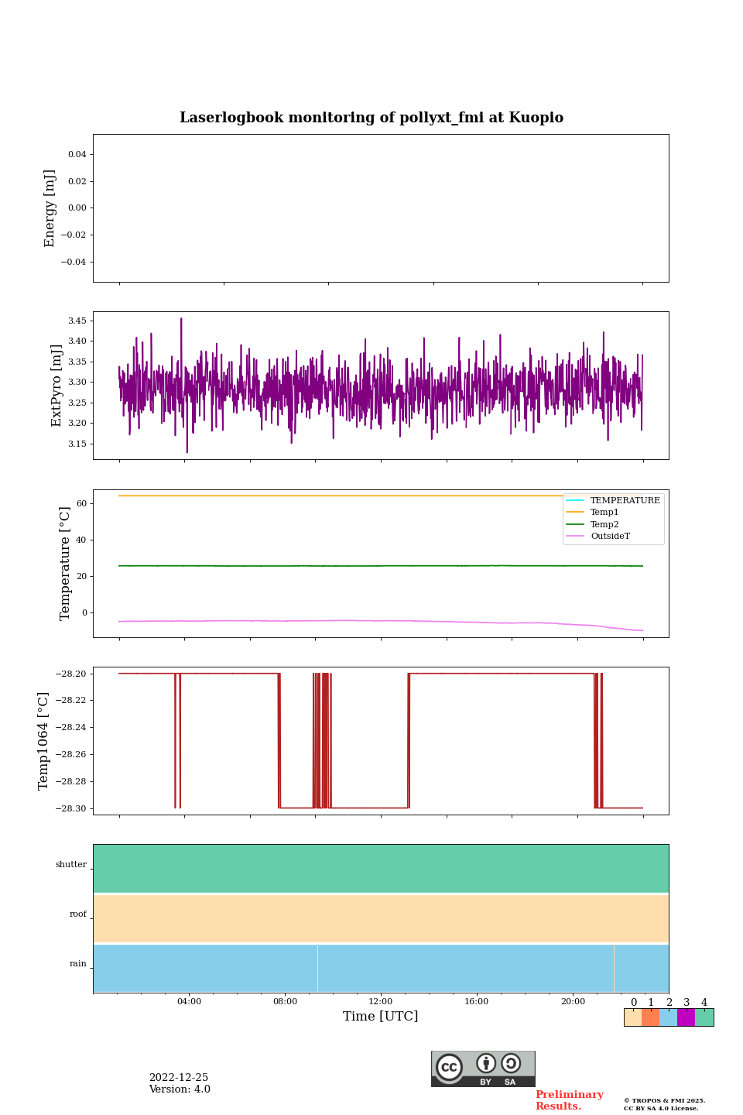743x1115 pixels.
Task: Select the orange color swatch for value 1
Action: (x=650, y=1017)
